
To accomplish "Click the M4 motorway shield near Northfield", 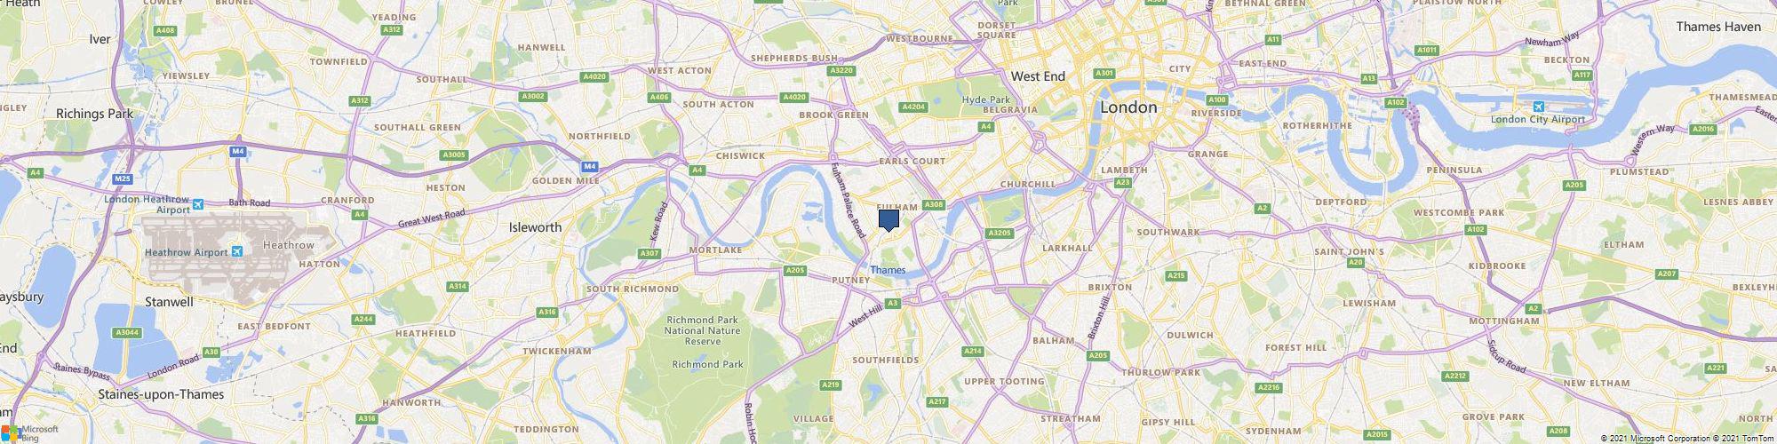I will tap(589, 166).
